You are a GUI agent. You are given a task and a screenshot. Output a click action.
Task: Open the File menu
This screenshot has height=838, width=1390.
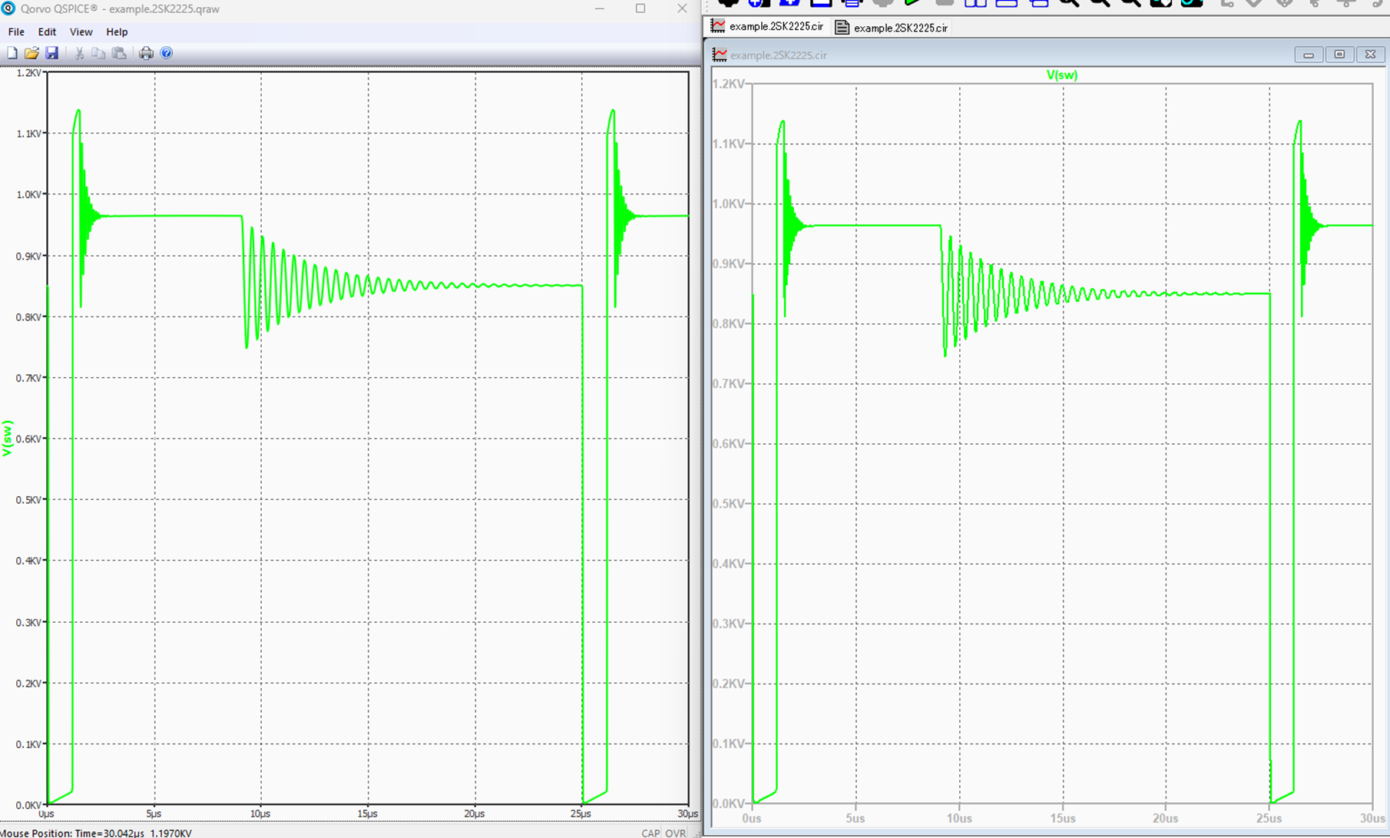click(x=16, y=31)
